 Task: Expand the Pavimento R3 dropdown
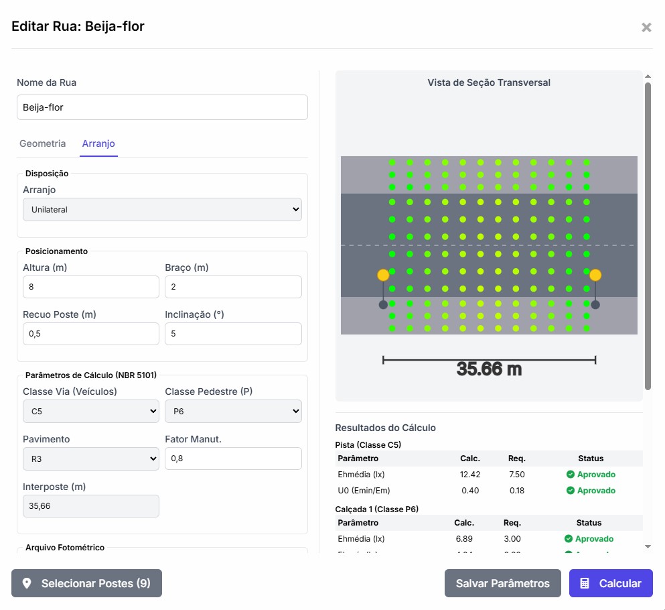click(x=91, y=459)
